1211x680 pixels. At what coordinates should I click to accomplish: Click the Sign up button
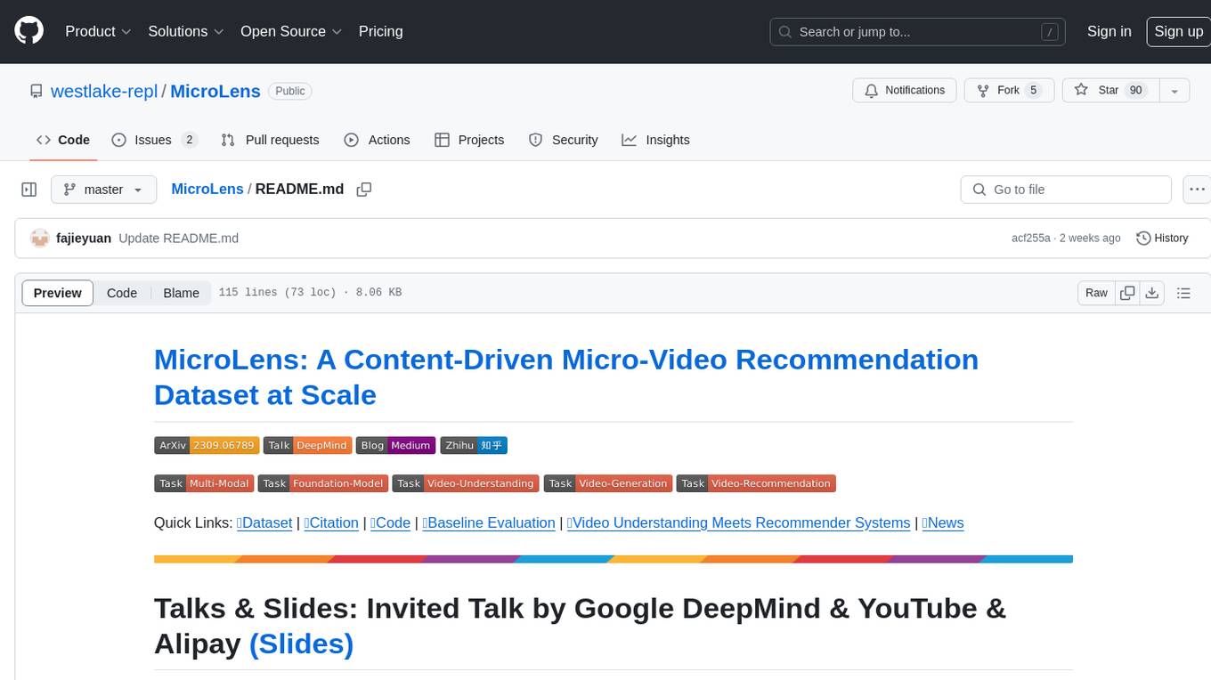(1178, 31)
